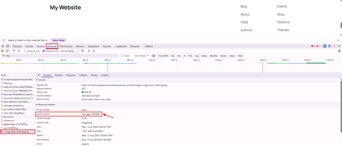Open the Application tab
Viewport: 342px width, 146px height.
[x=94, y=46]
